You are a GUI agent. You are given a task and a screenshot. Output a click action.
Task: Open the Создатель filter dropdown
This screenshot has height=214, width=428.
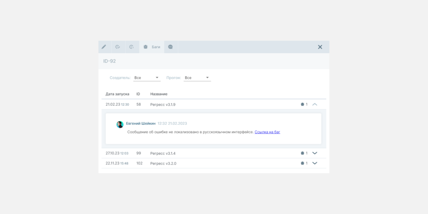click(147, 78)
